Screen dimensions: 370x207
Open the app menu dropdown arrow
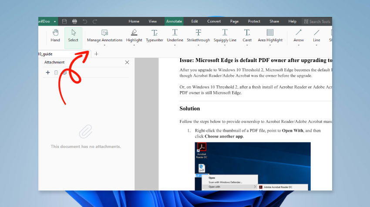[x=55, y=22]
